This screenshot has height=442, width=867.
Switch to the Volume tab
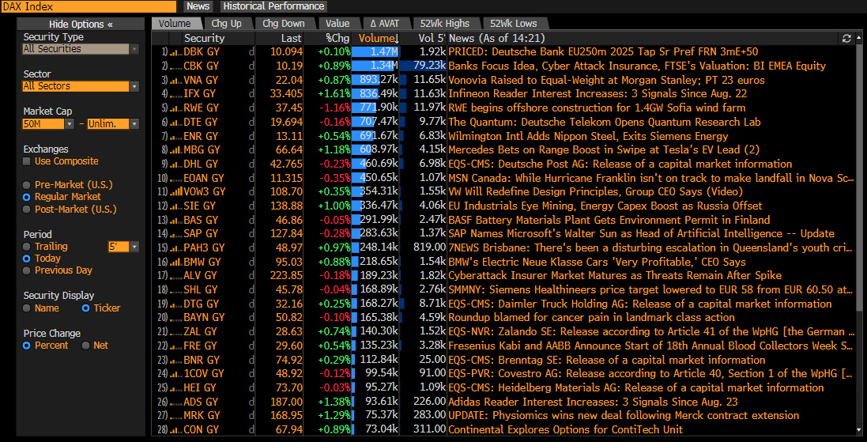[174, 23]
